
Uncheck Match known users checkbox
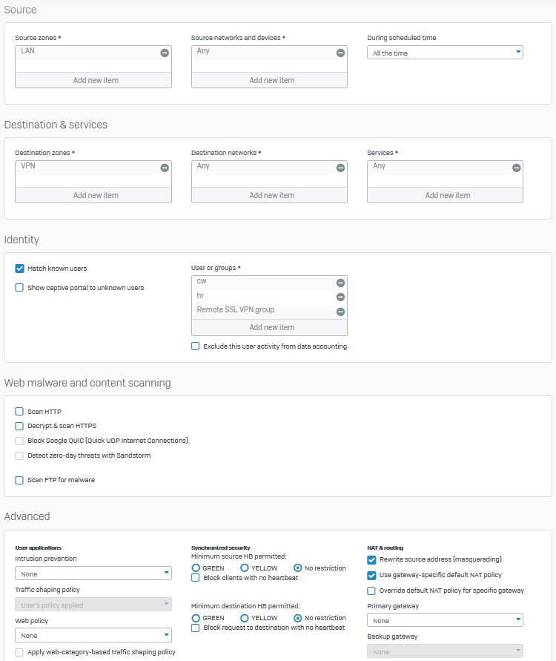tap(20, 269)
